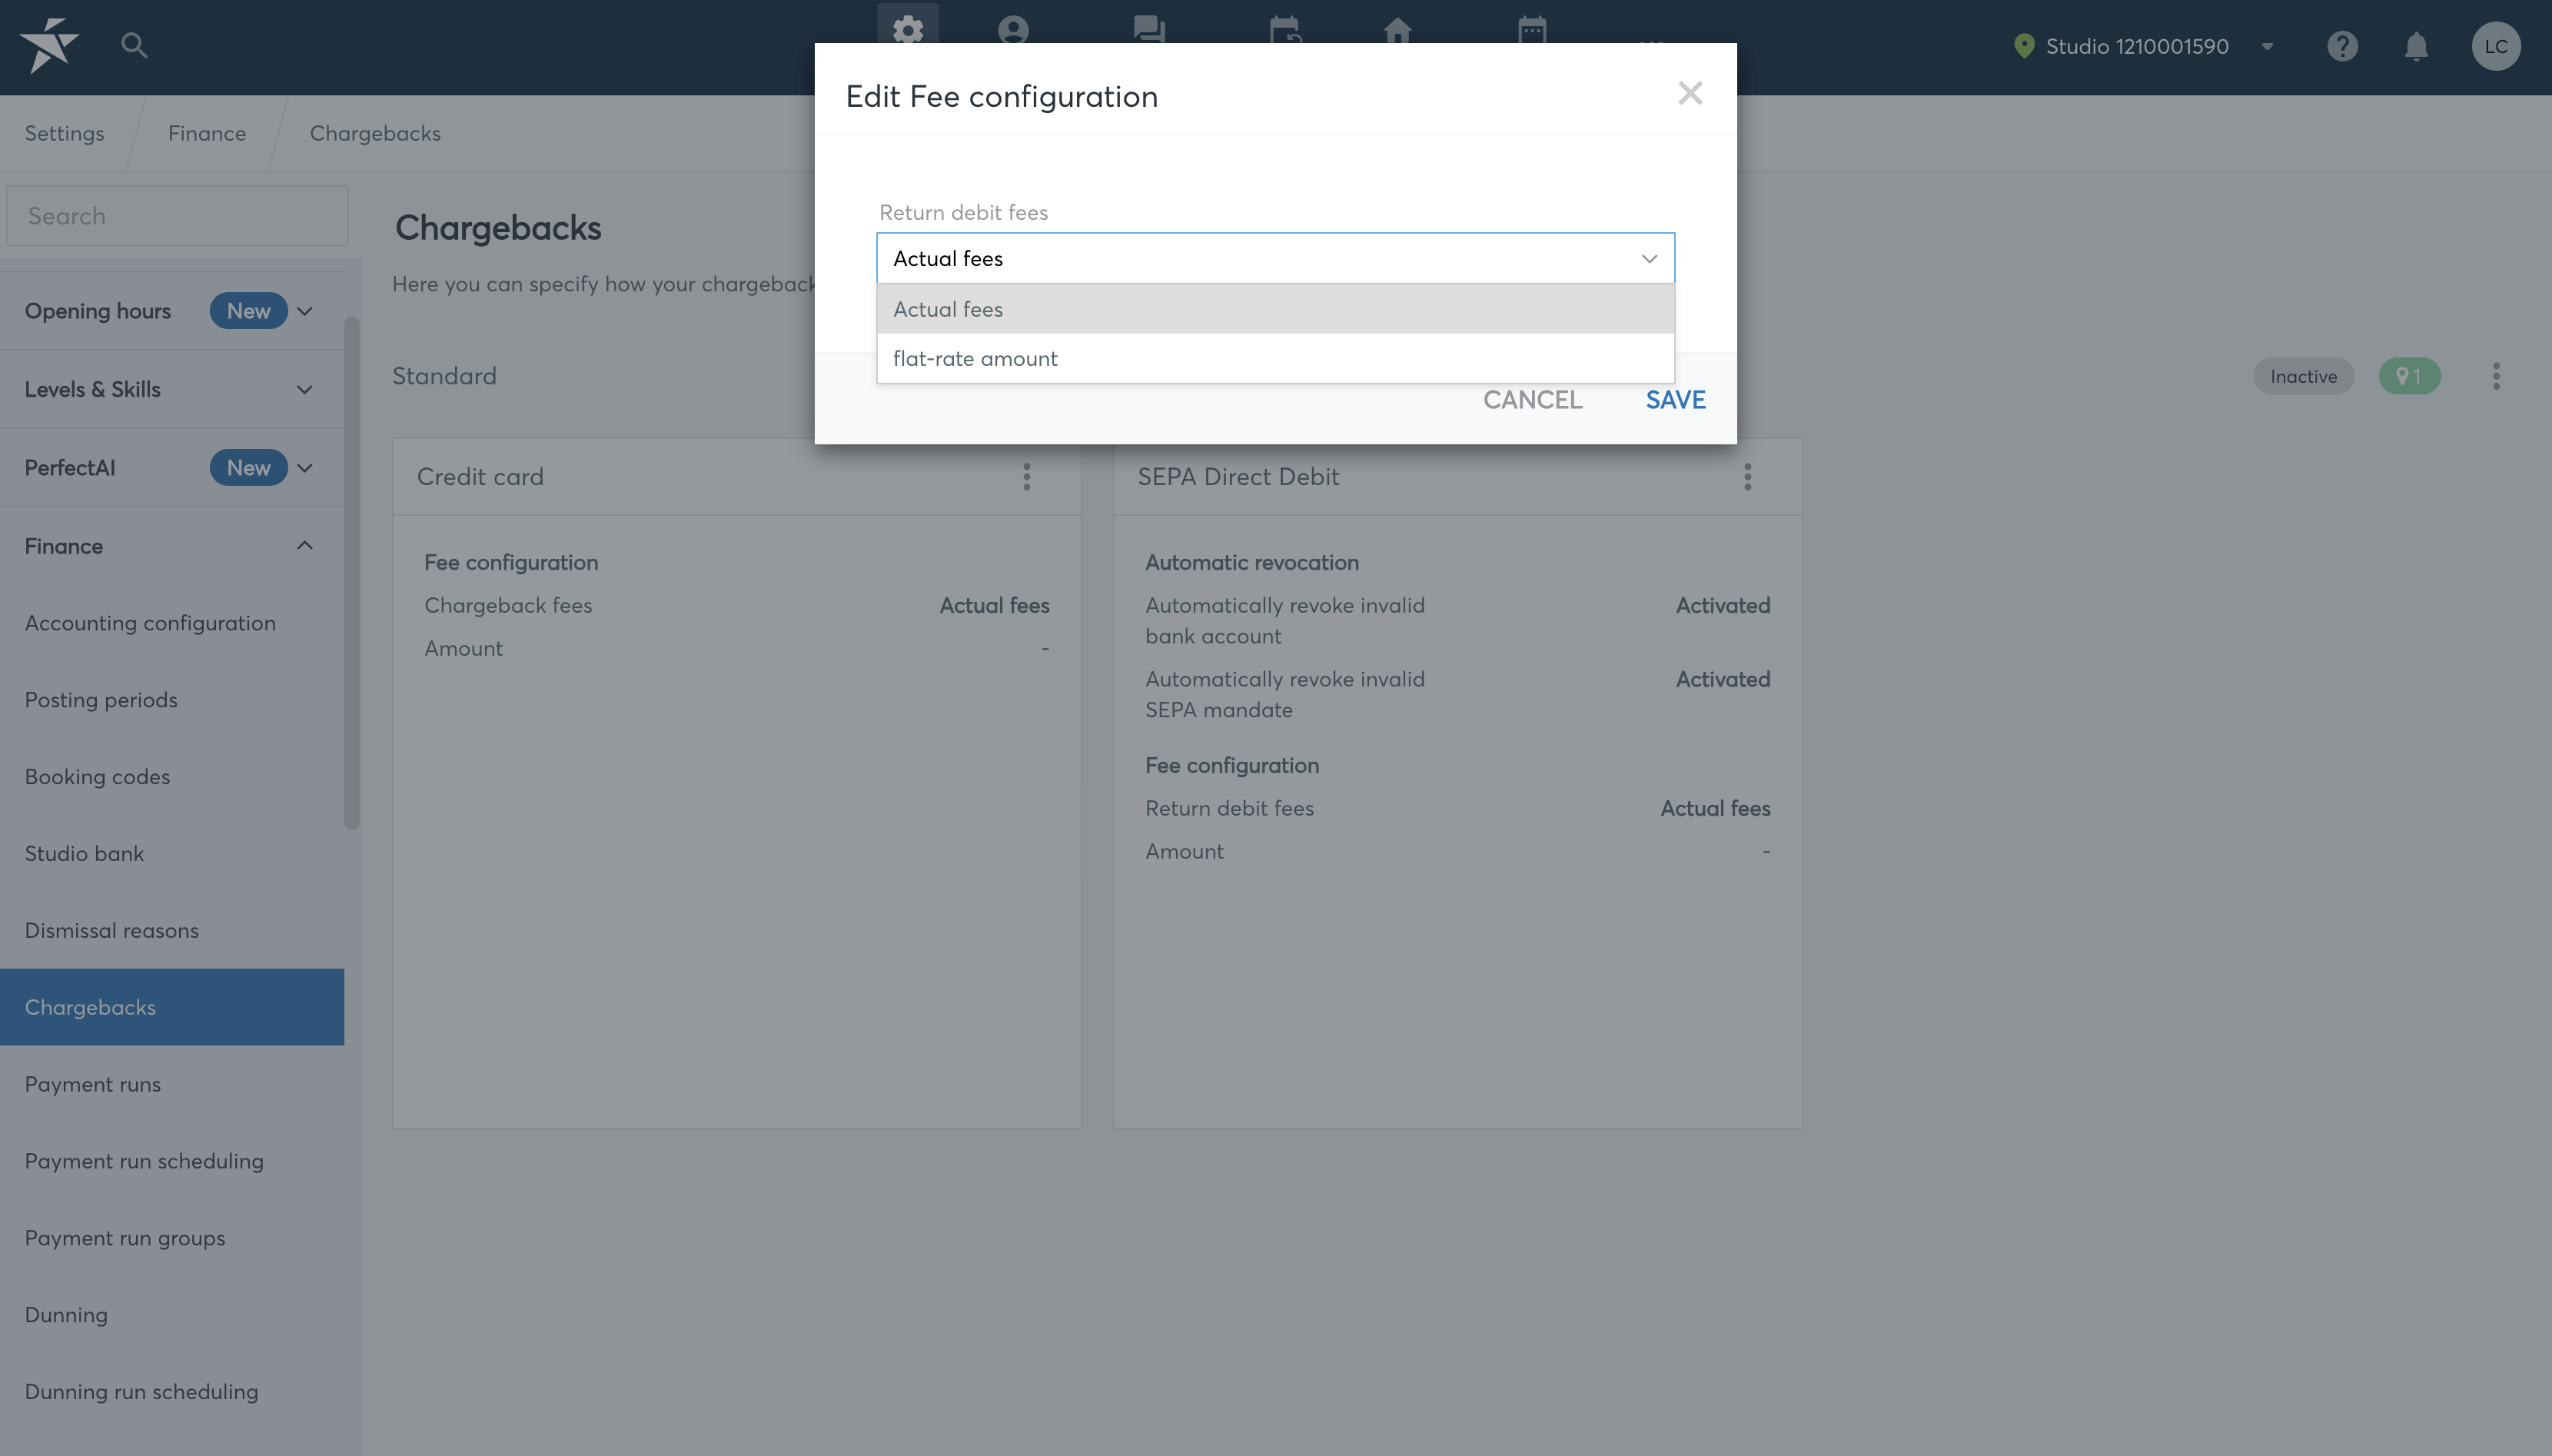Click the green location count badge
Viewport: 2552px width, 1456px height.
tap(2409, 376)
